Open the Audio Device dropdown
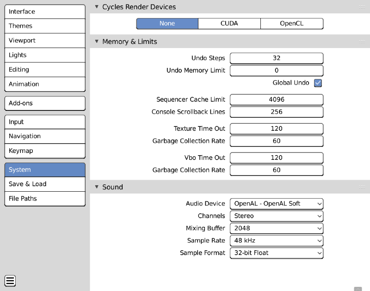The width and height of the screenshot is (370, 291). pyautogui.click(x=277, y=203)
